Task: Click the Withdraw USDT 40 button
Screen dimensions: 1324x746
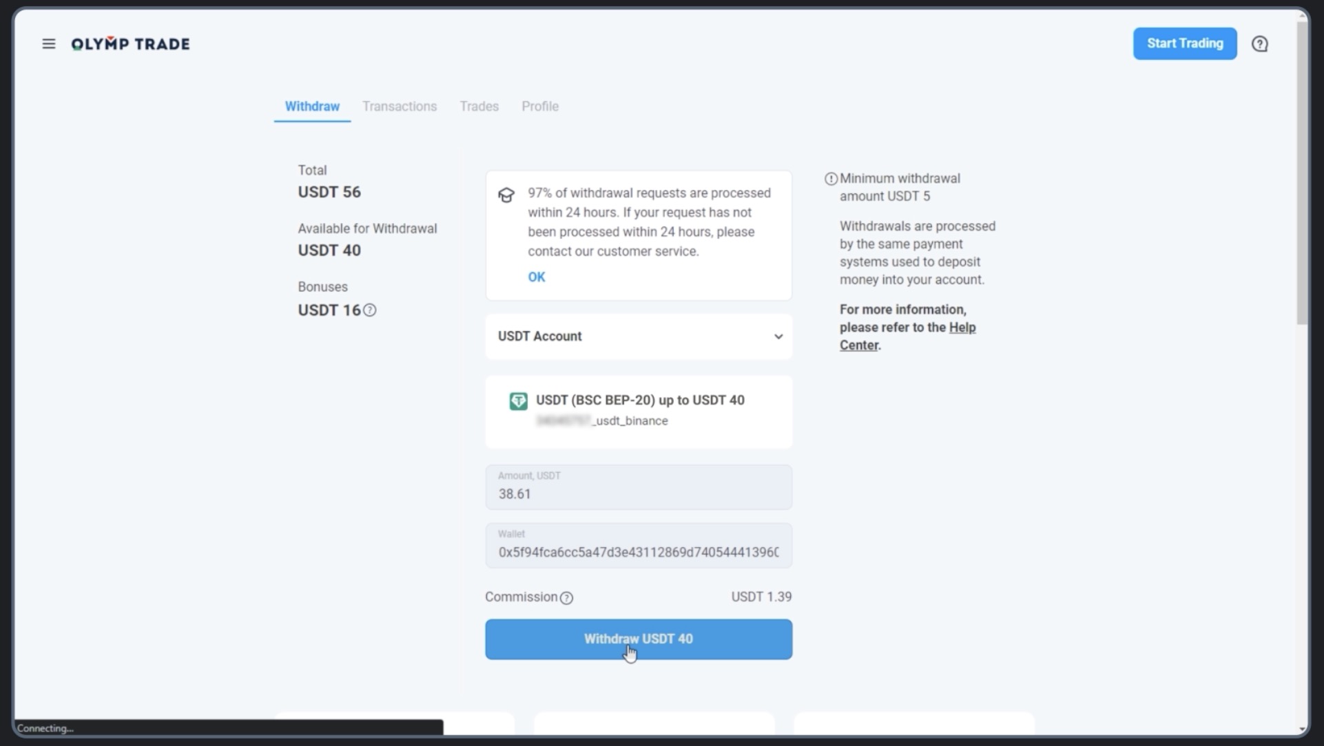Action: click(639, 638)
